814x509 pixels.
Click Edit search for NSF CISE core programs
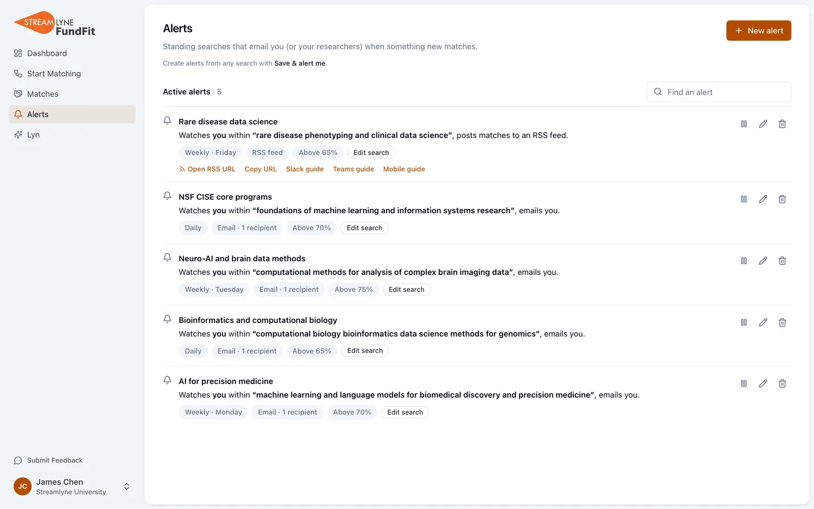tap(365, 228)
